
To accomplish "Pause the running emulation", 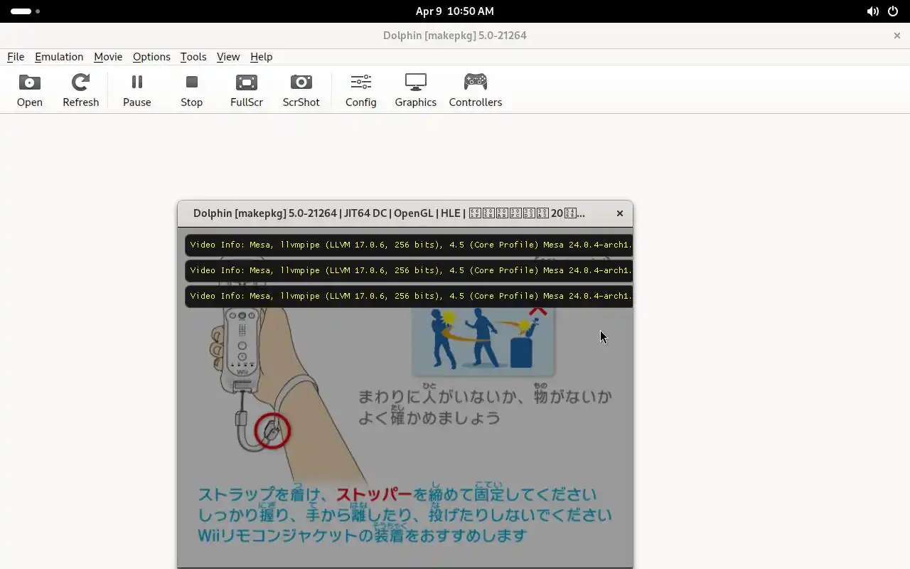I will pyautogui.click(x=136, y=90).
